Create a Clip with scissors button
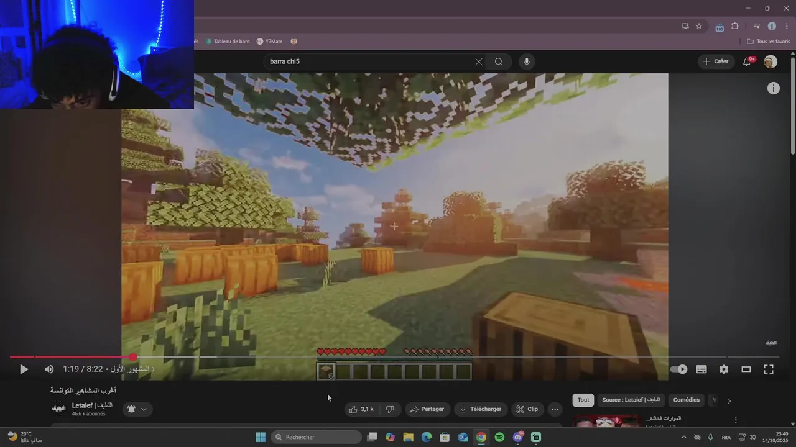The height and width of the screenshot is (447, 796). (x=527, y=409)
